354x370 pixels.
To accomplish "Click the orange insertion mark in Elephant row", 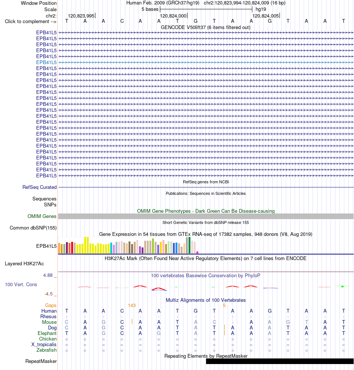I will coord(224,333).
